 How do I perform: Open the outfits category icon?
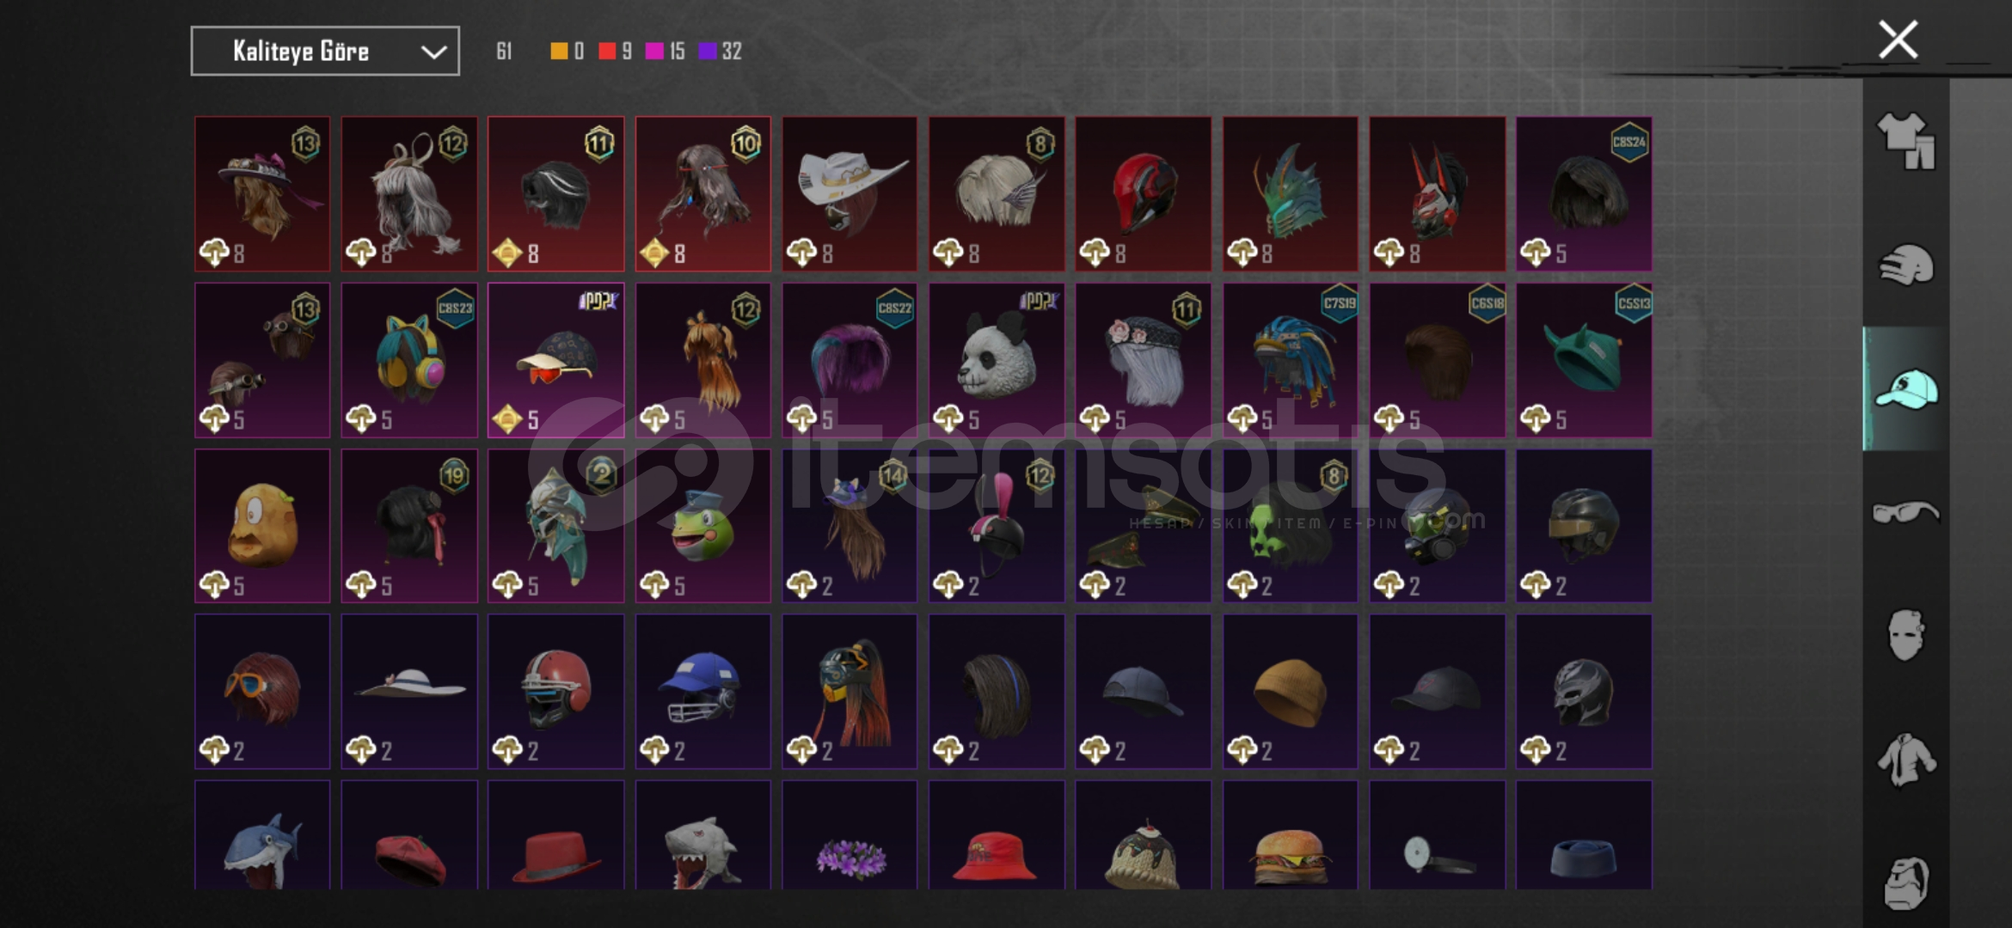tap(1905, 141)
